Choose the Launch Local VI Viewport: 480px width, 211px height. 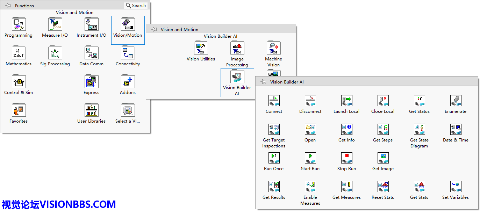346,101
